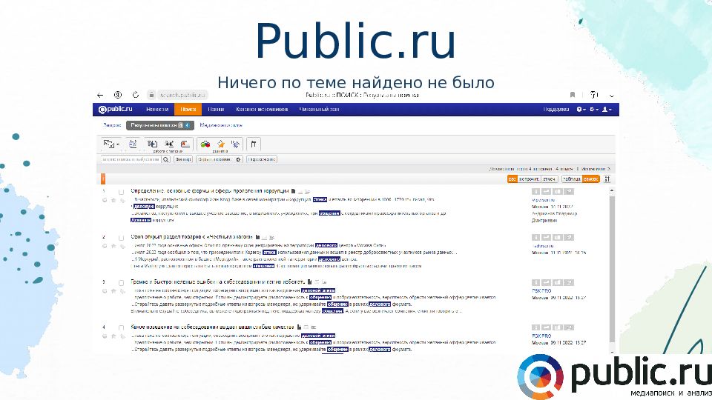Open the РБК PRO source of result 3
712x400 pixels.
(541, 290)
